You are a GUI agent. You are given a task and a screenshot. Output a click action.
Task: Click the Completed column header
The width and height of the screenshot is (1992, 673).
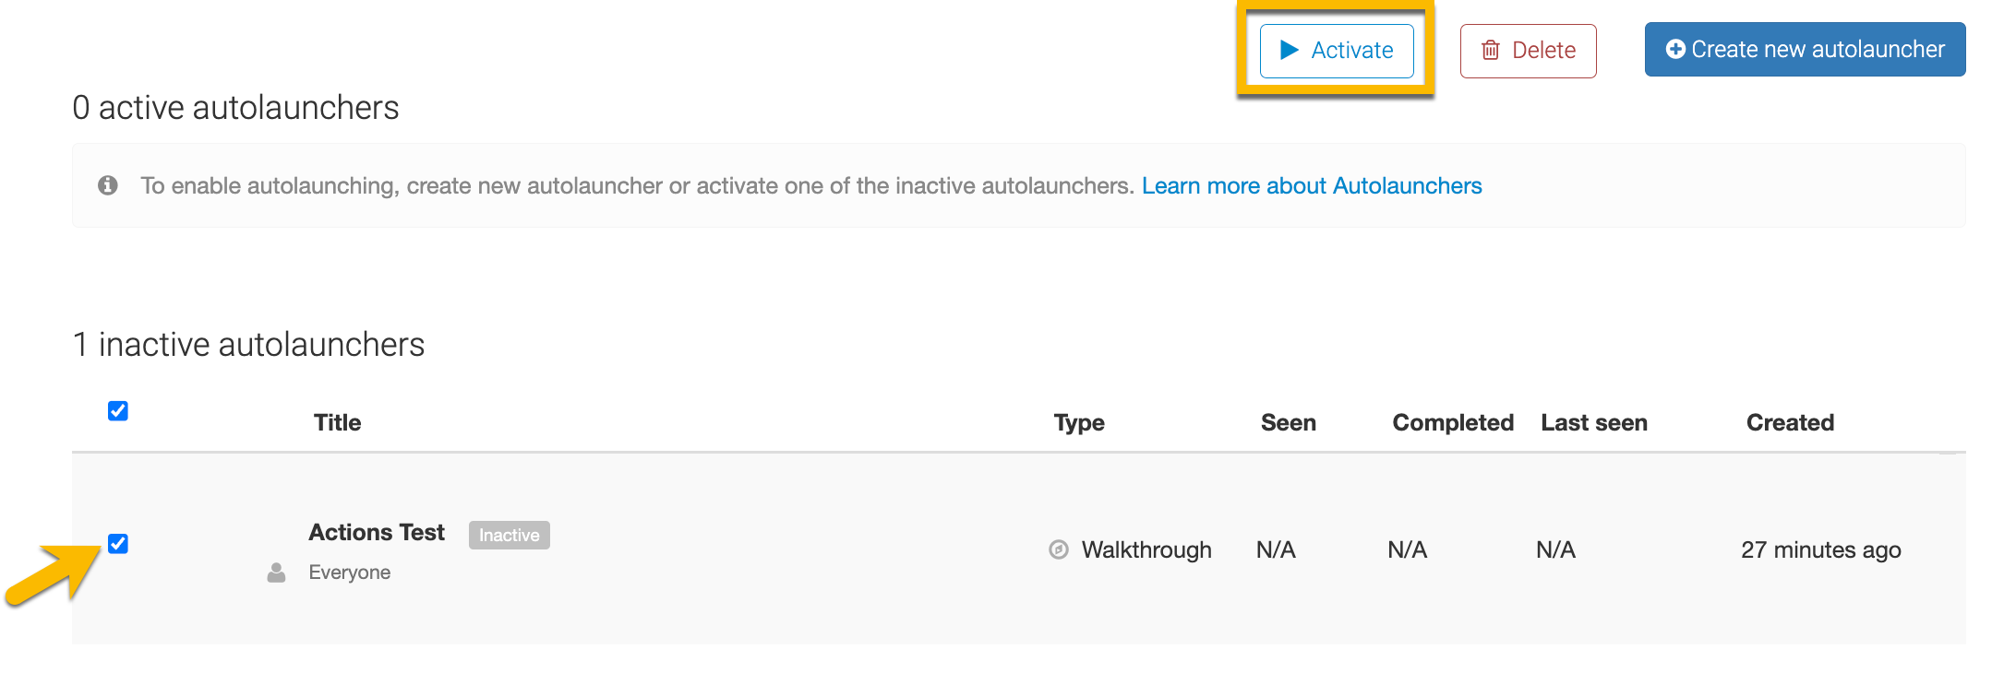(1452, 422)
